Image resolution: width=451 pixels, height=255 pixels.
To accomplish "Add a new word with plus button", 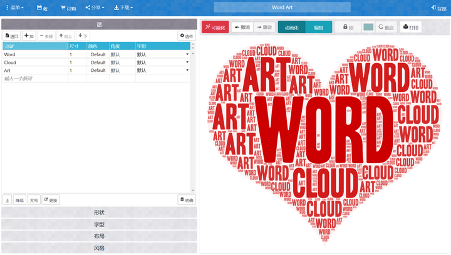I will point(29,36).
